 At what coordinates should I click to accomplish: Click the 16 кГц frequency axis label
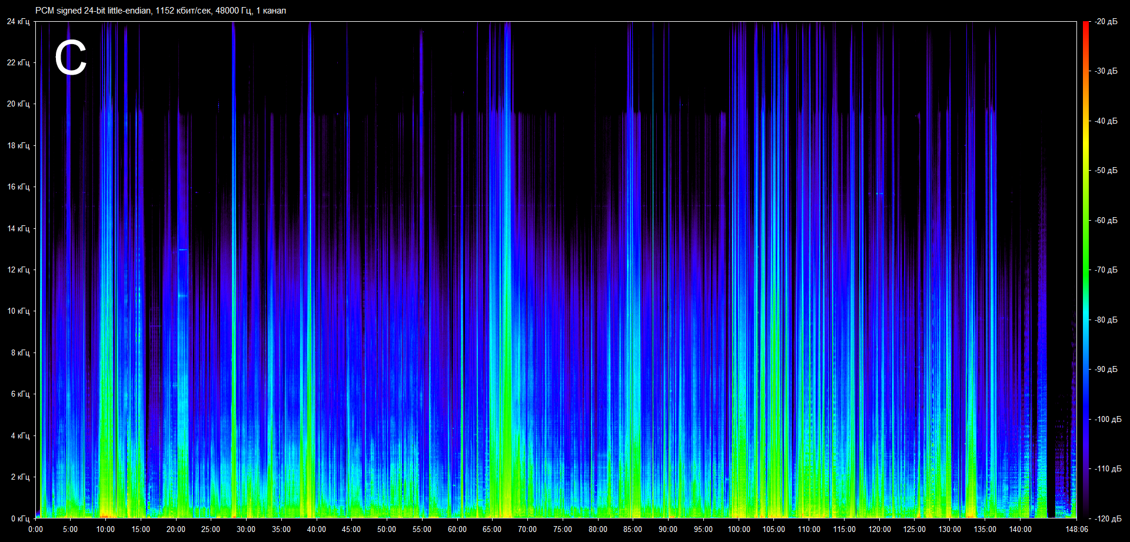(18, 187)
